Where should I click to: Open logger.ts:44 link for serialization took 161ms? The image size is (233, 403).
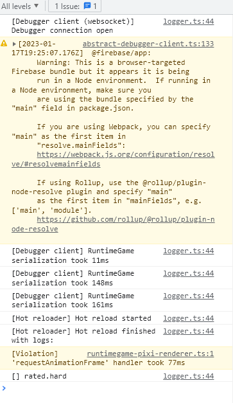(x=188, y=296)
